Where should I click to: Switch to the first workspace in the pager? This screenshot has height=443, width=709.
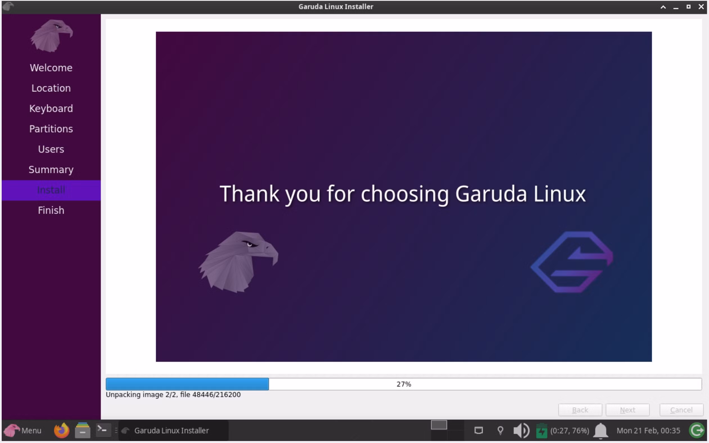pyautogui.click(x=439, y=425)
